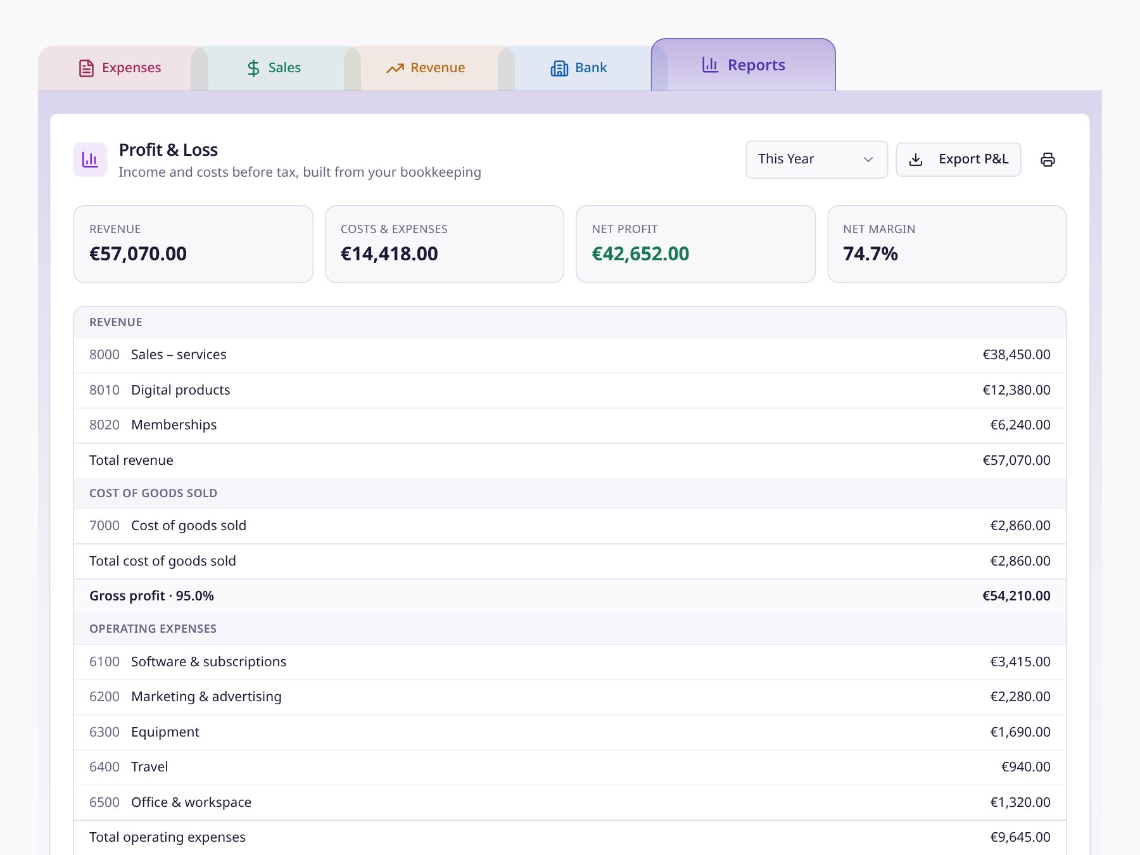Click the Reports tab bar chart icon
The width and height of the screenshot is (1140, 855).
(x=710, y=65)
